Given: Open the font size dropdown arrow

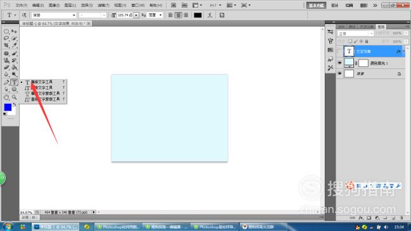Looking at the screenshot, I should pos(136,15).
